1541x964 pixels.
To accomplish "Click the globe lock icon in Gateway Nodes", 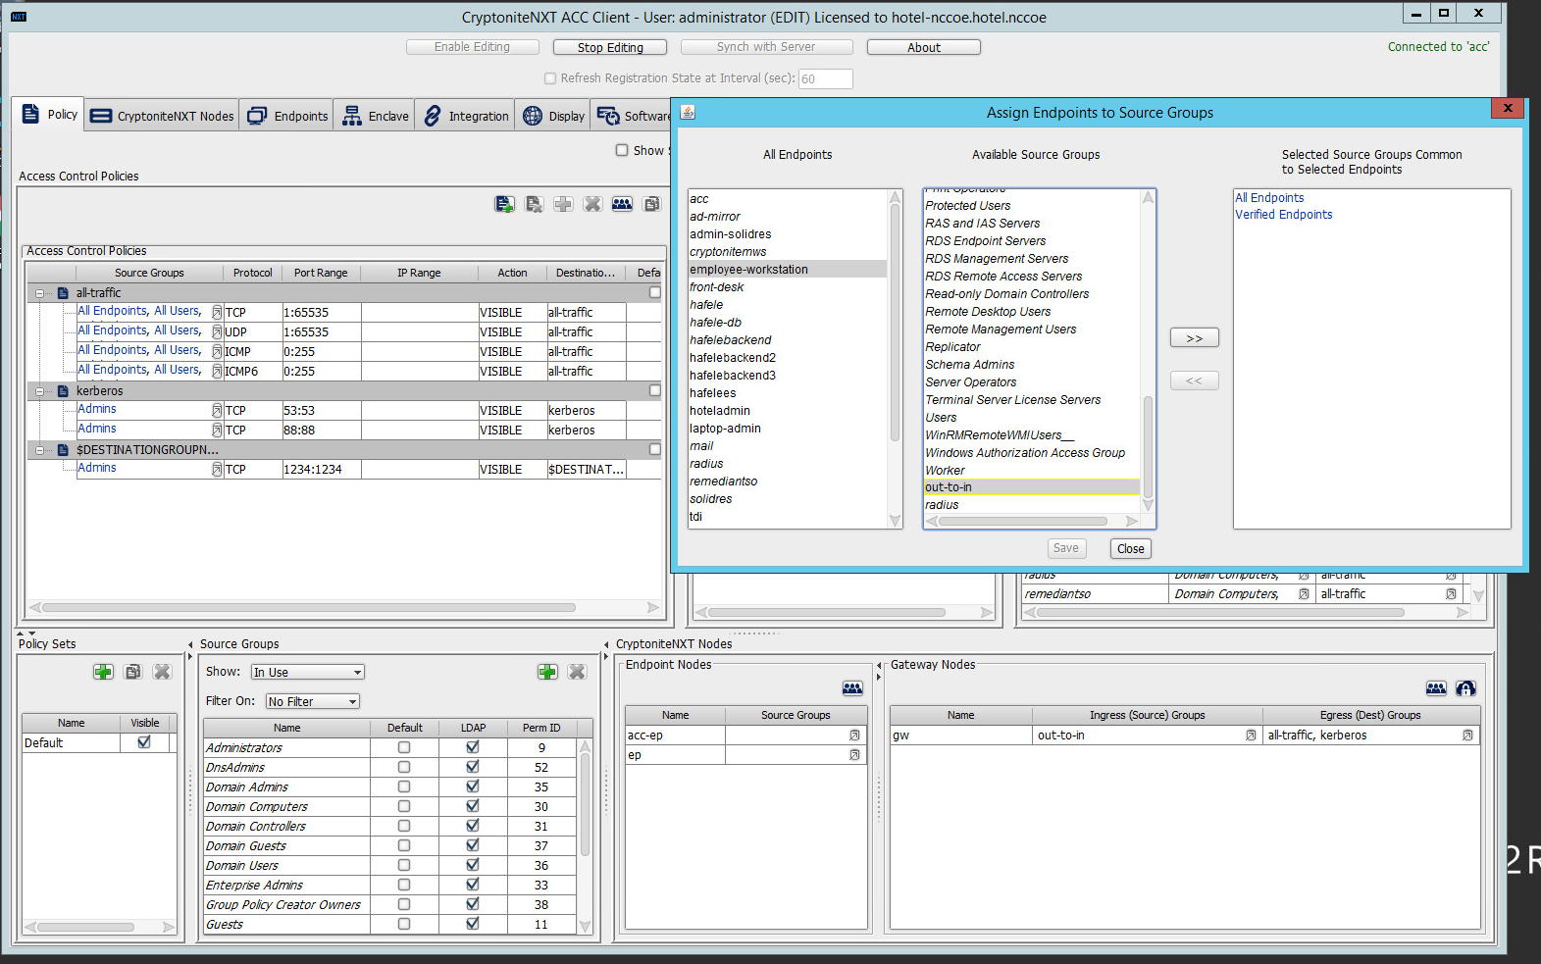I will (x=1465, y=688).
